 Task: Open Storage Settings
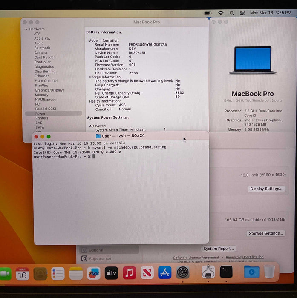coord(265,233)
